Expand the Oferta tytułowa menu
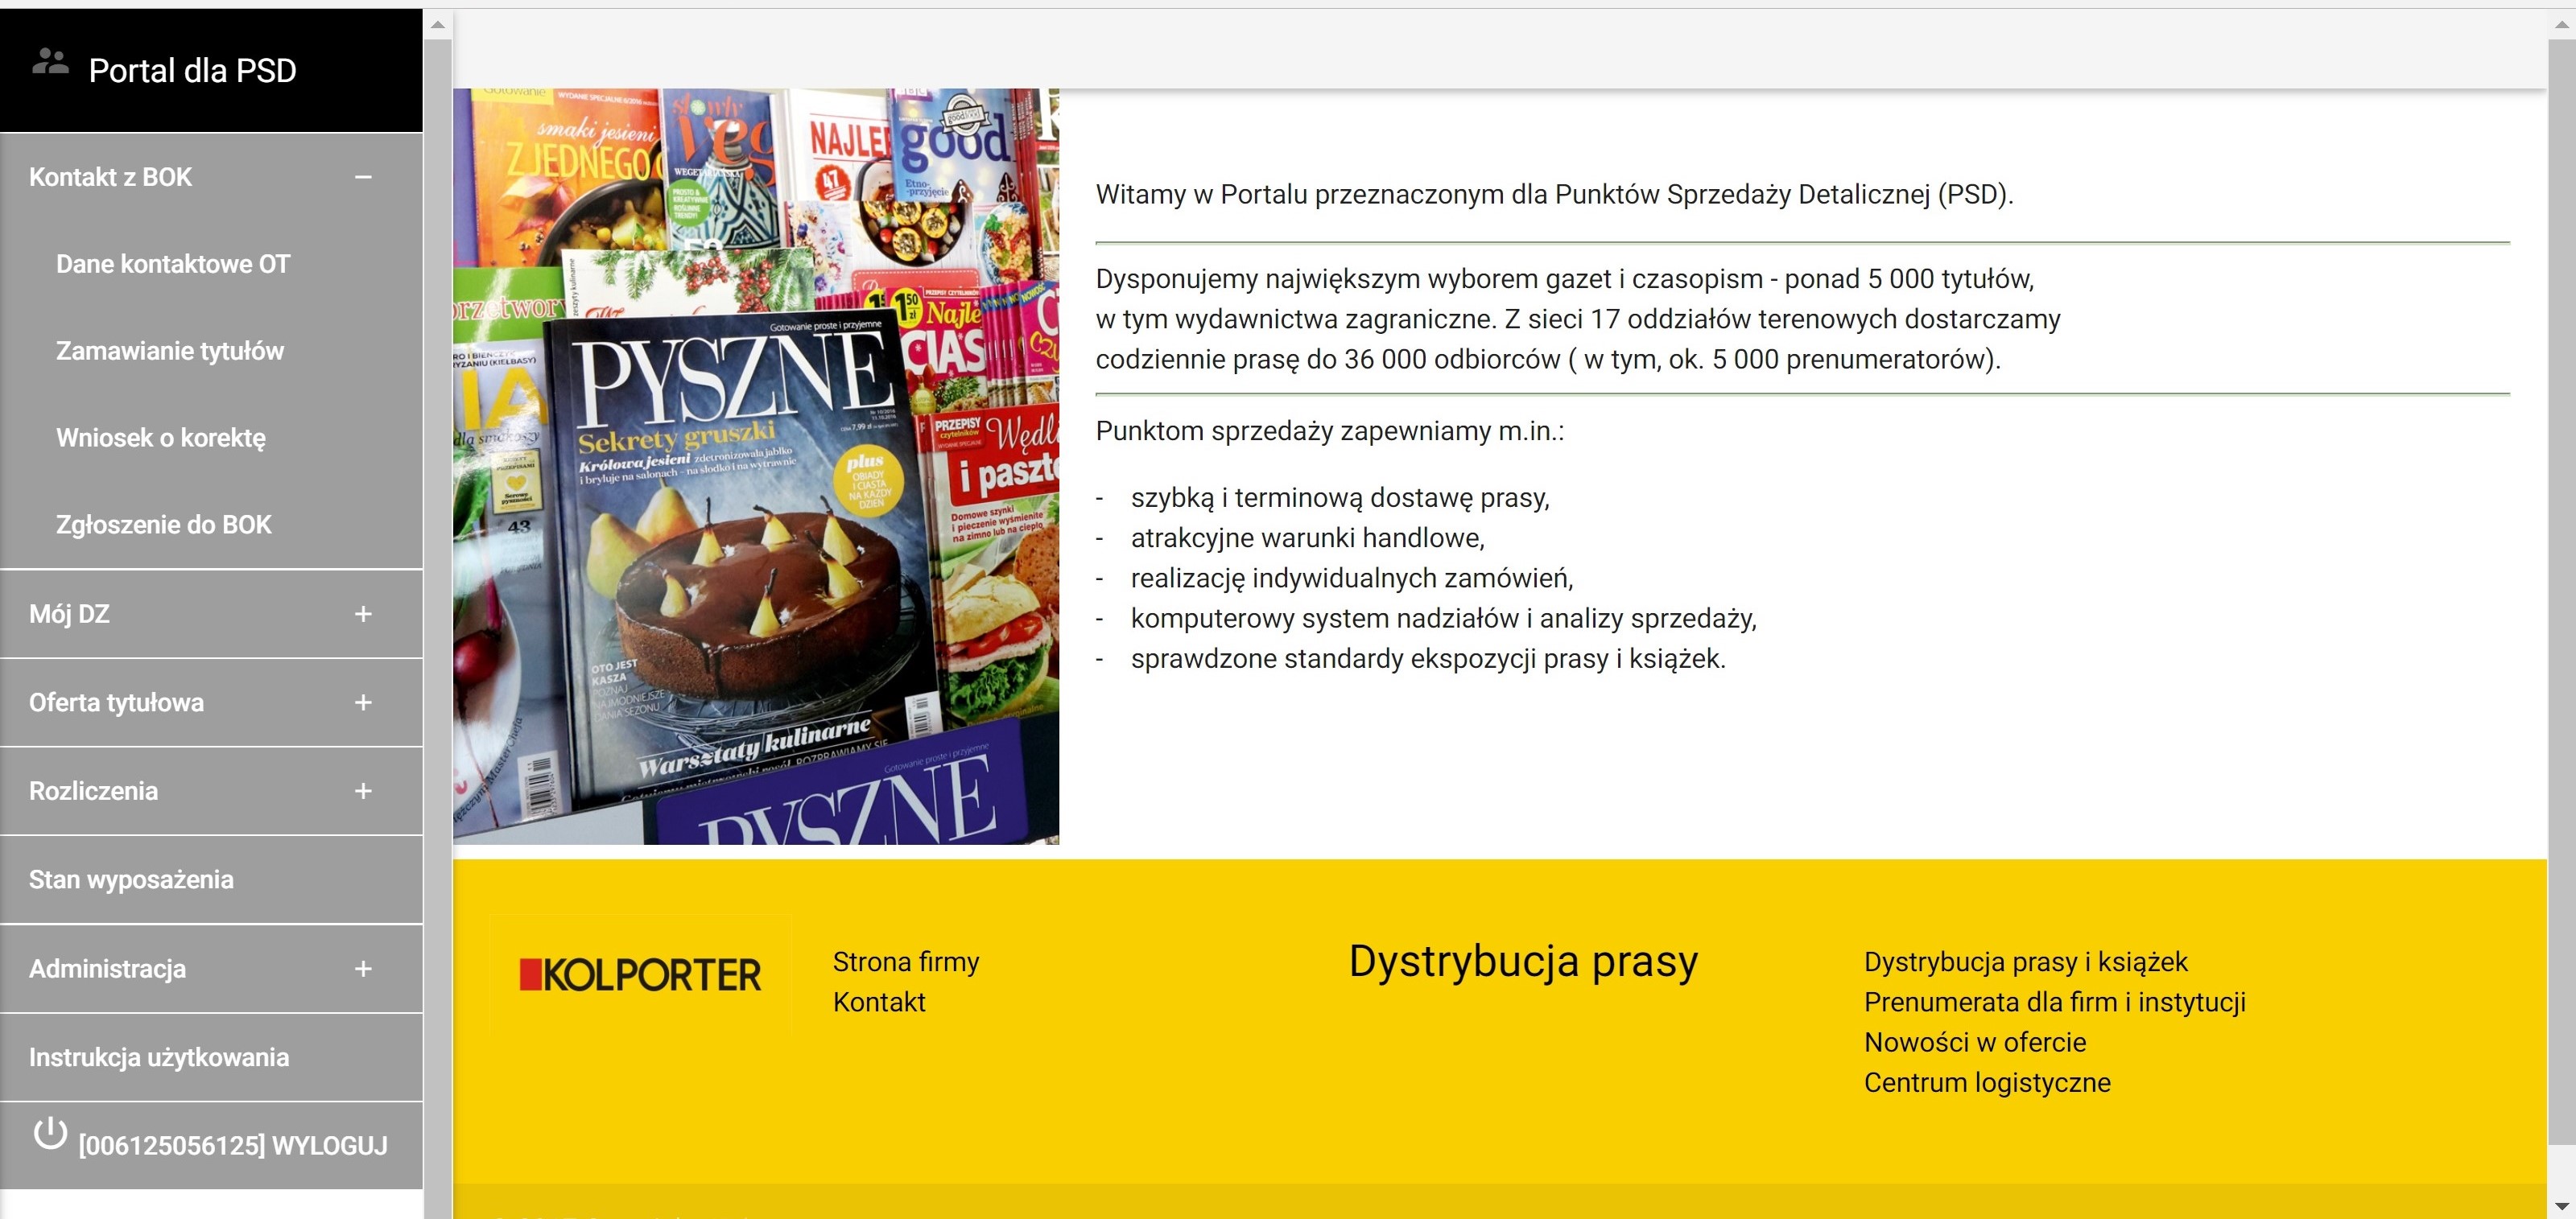Screen dimensions: 2576x1219 pyautogui.click(x=363, y=702)
